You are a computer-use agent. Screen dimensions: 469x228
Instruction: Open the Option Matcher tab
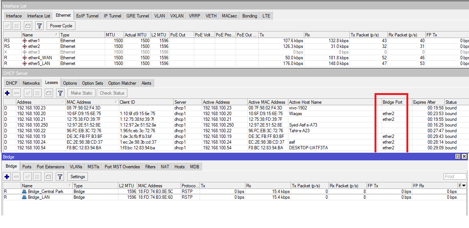tap(122, 83)
